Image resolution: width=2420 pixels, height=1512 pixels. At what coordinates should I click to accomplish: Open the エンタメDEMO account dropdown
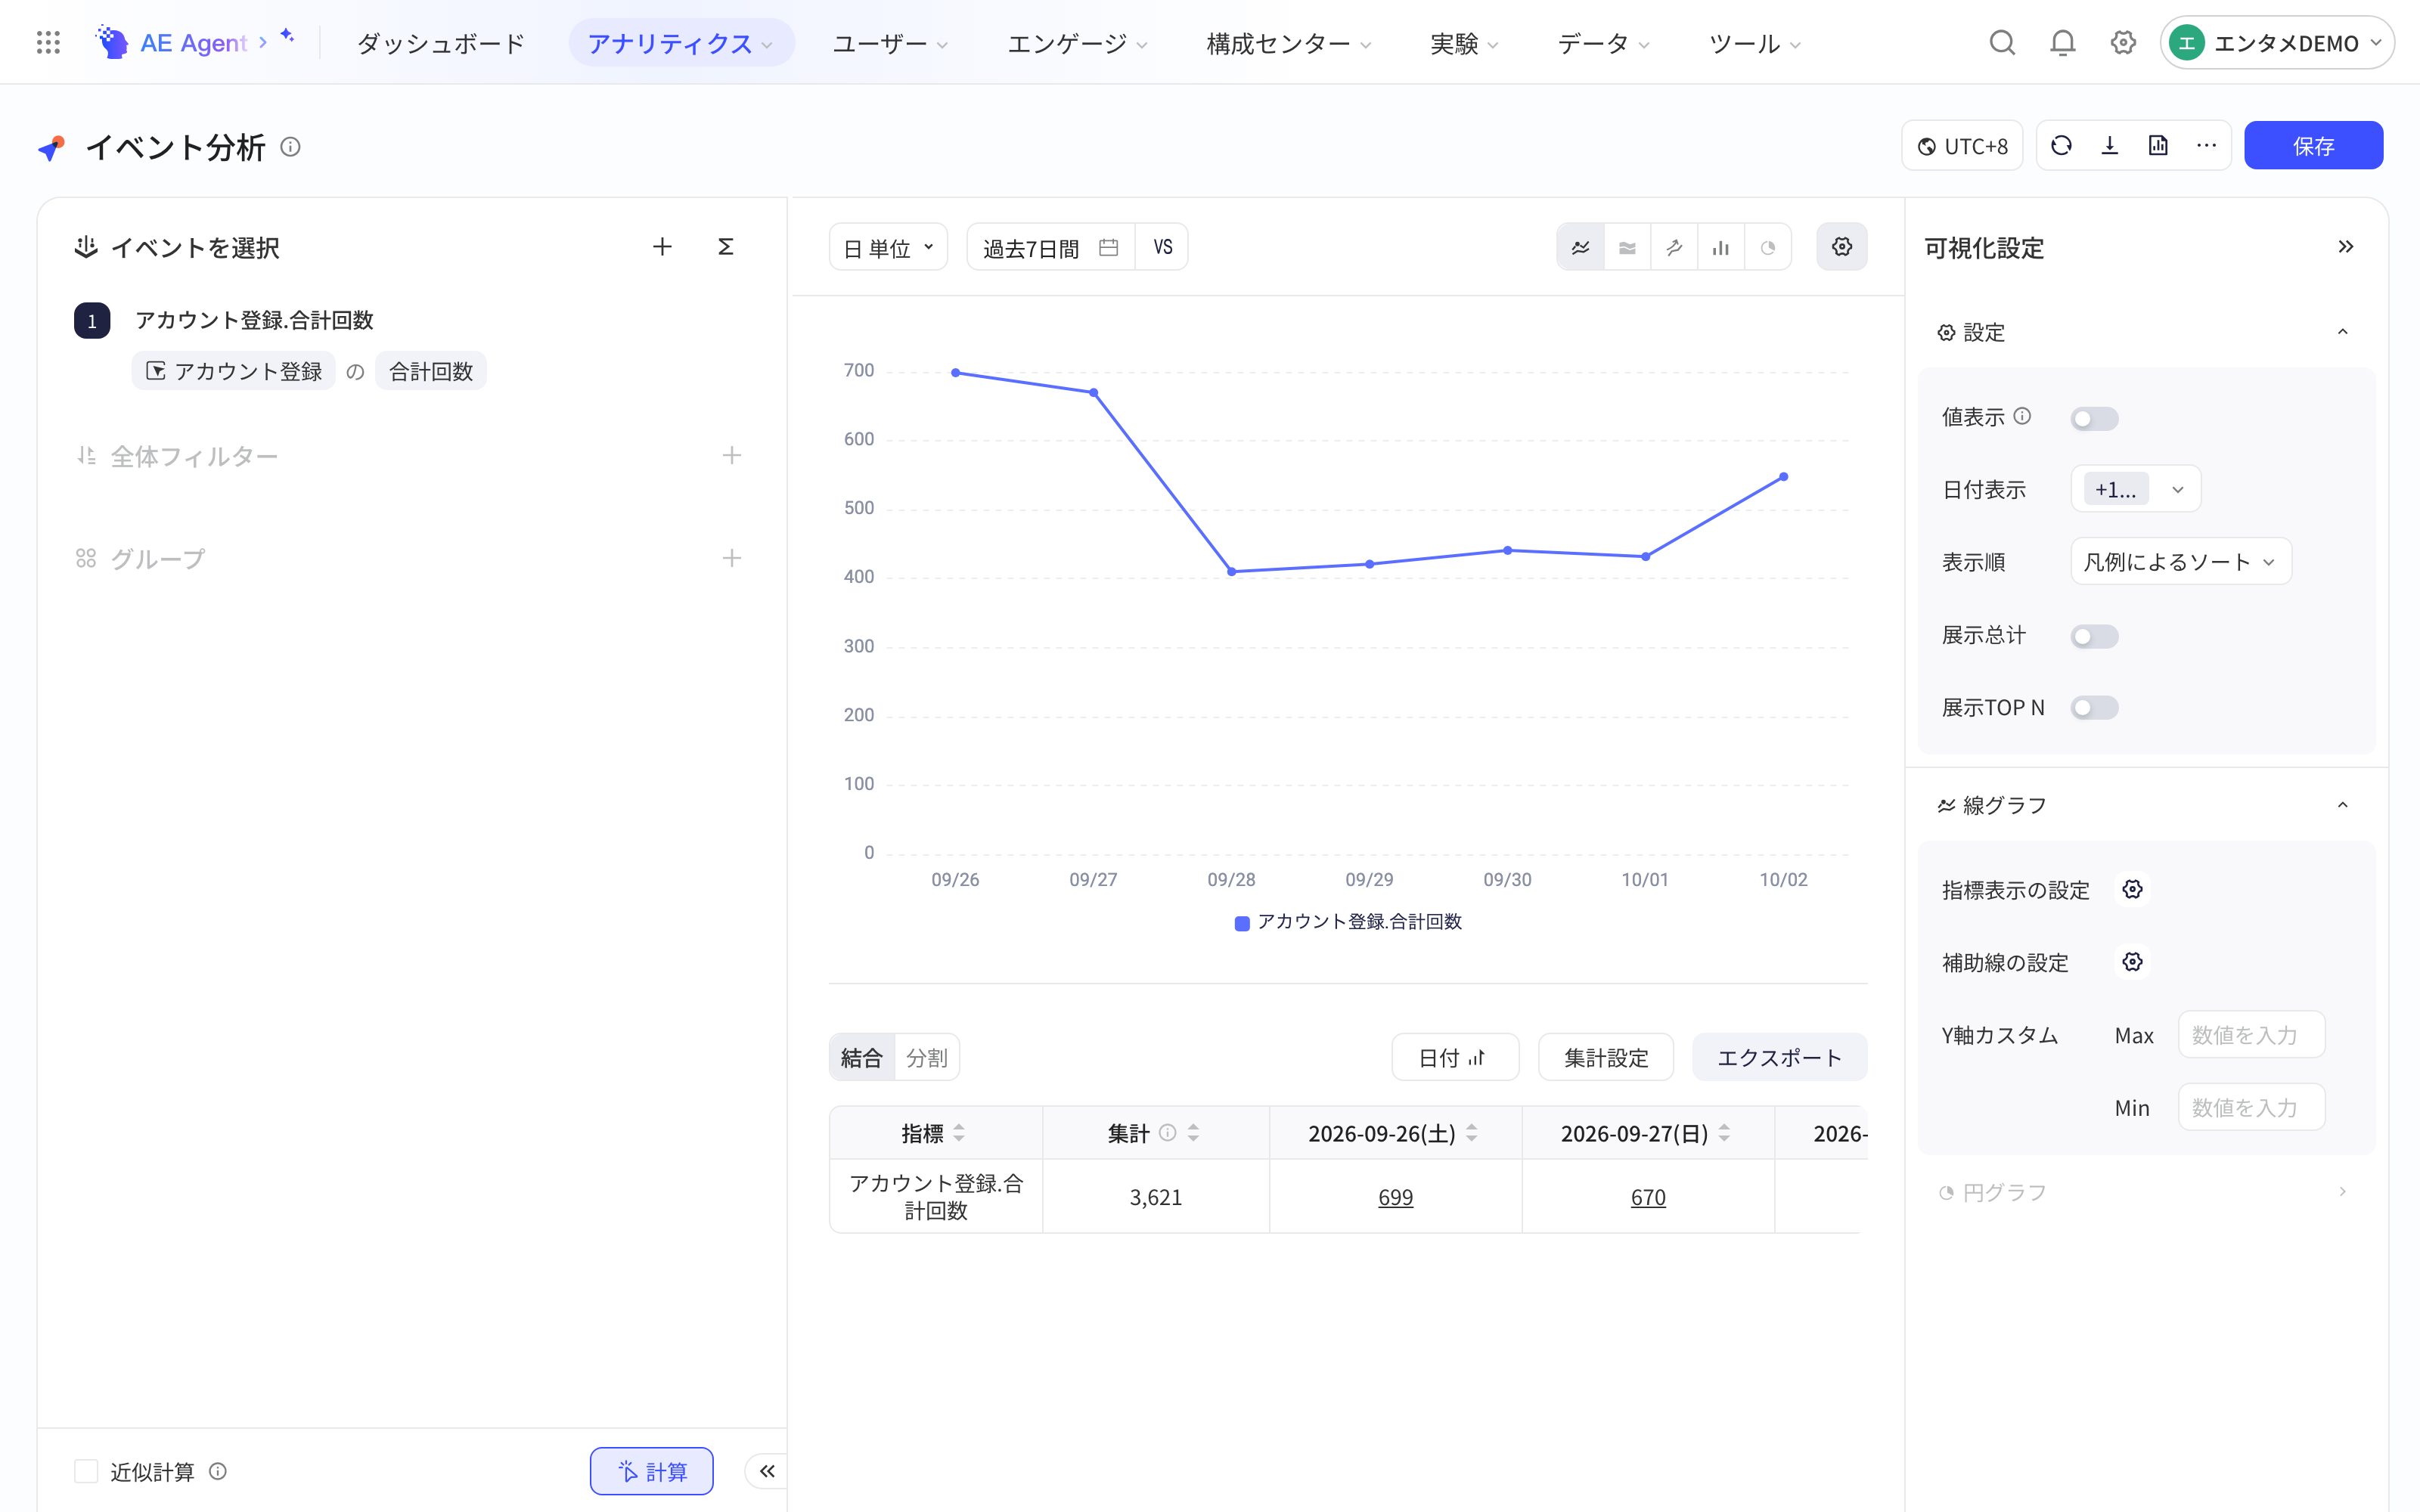[x=2276, y=43]
